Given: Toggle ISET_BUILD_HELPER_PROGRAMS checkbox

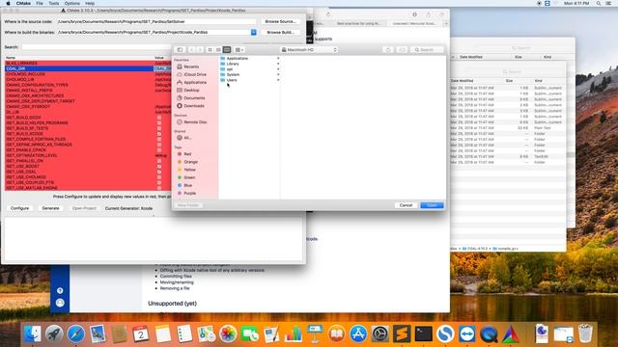Looking at the screenshot, I should pyautogui.click(x=159, y=122).
